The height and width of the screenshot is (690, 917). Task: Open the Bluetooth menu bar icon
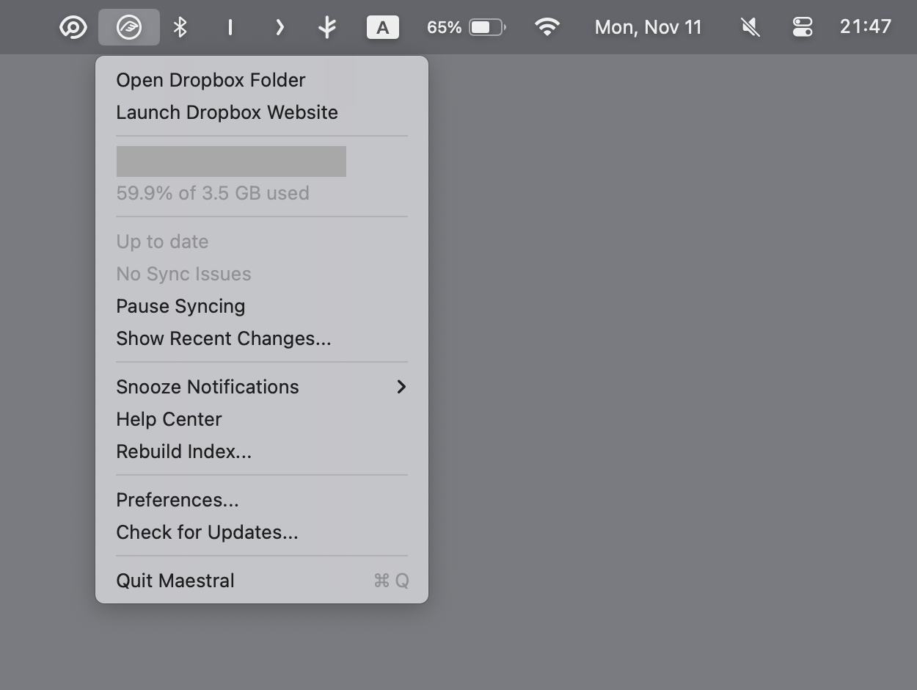[x=180, y=27]
